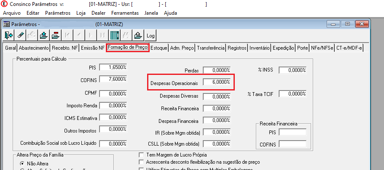
Task: Click the Despesa Financeira field
Action: (x=217, y=120)
